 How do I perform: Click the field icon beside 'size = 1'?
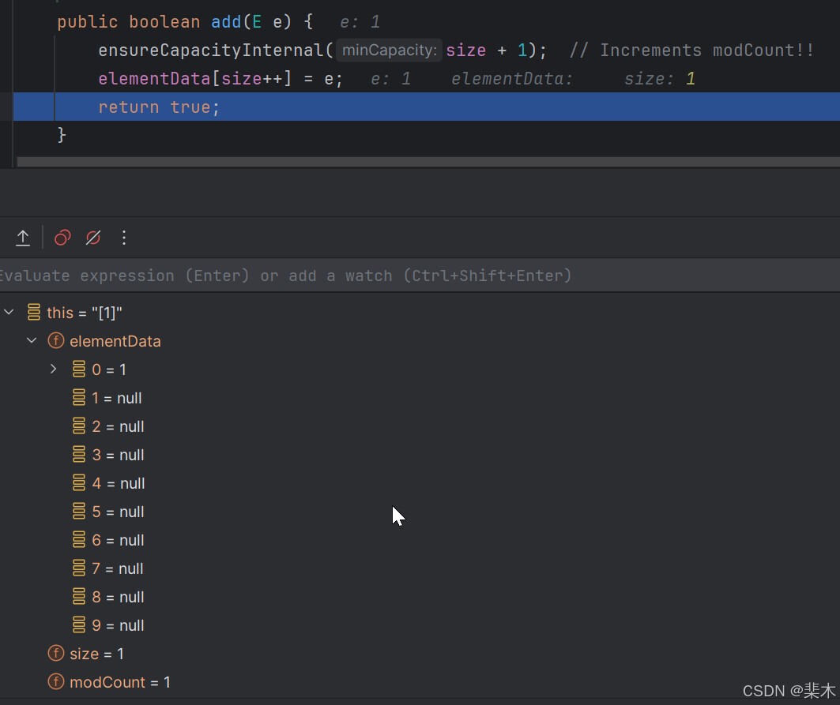[56, 653]
